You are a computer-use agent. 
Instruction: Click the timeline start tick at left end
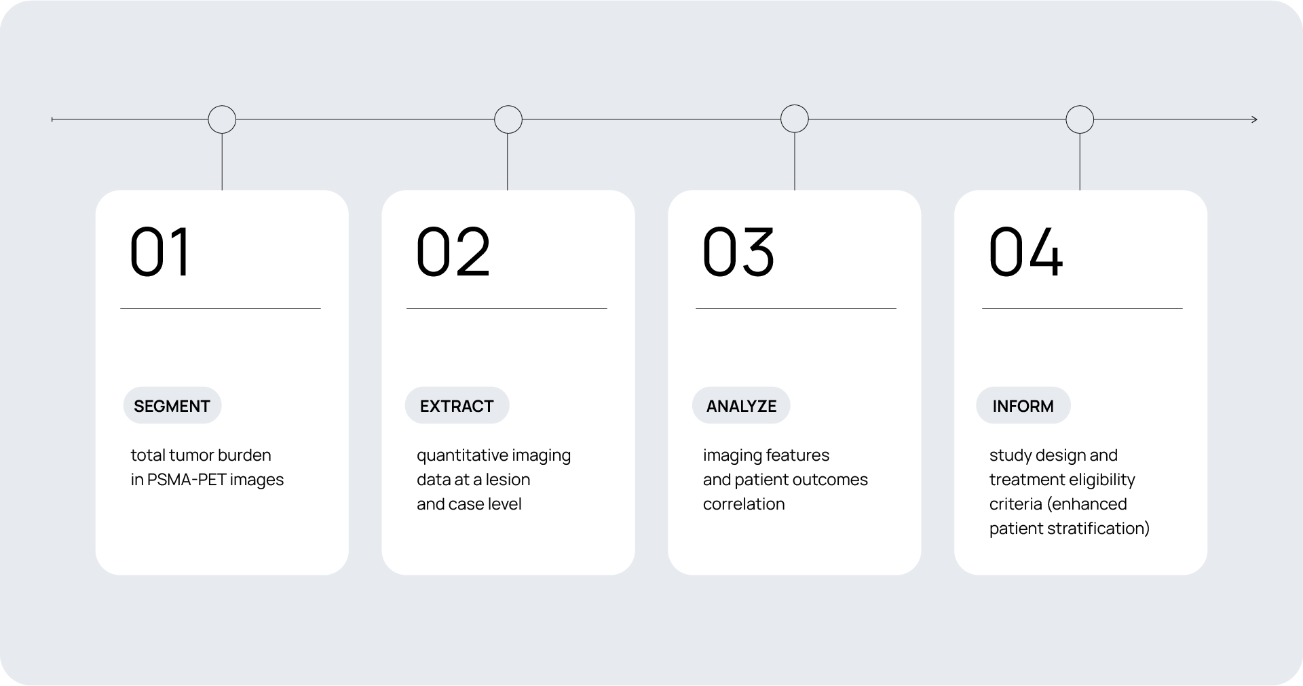tap(53, 119)
